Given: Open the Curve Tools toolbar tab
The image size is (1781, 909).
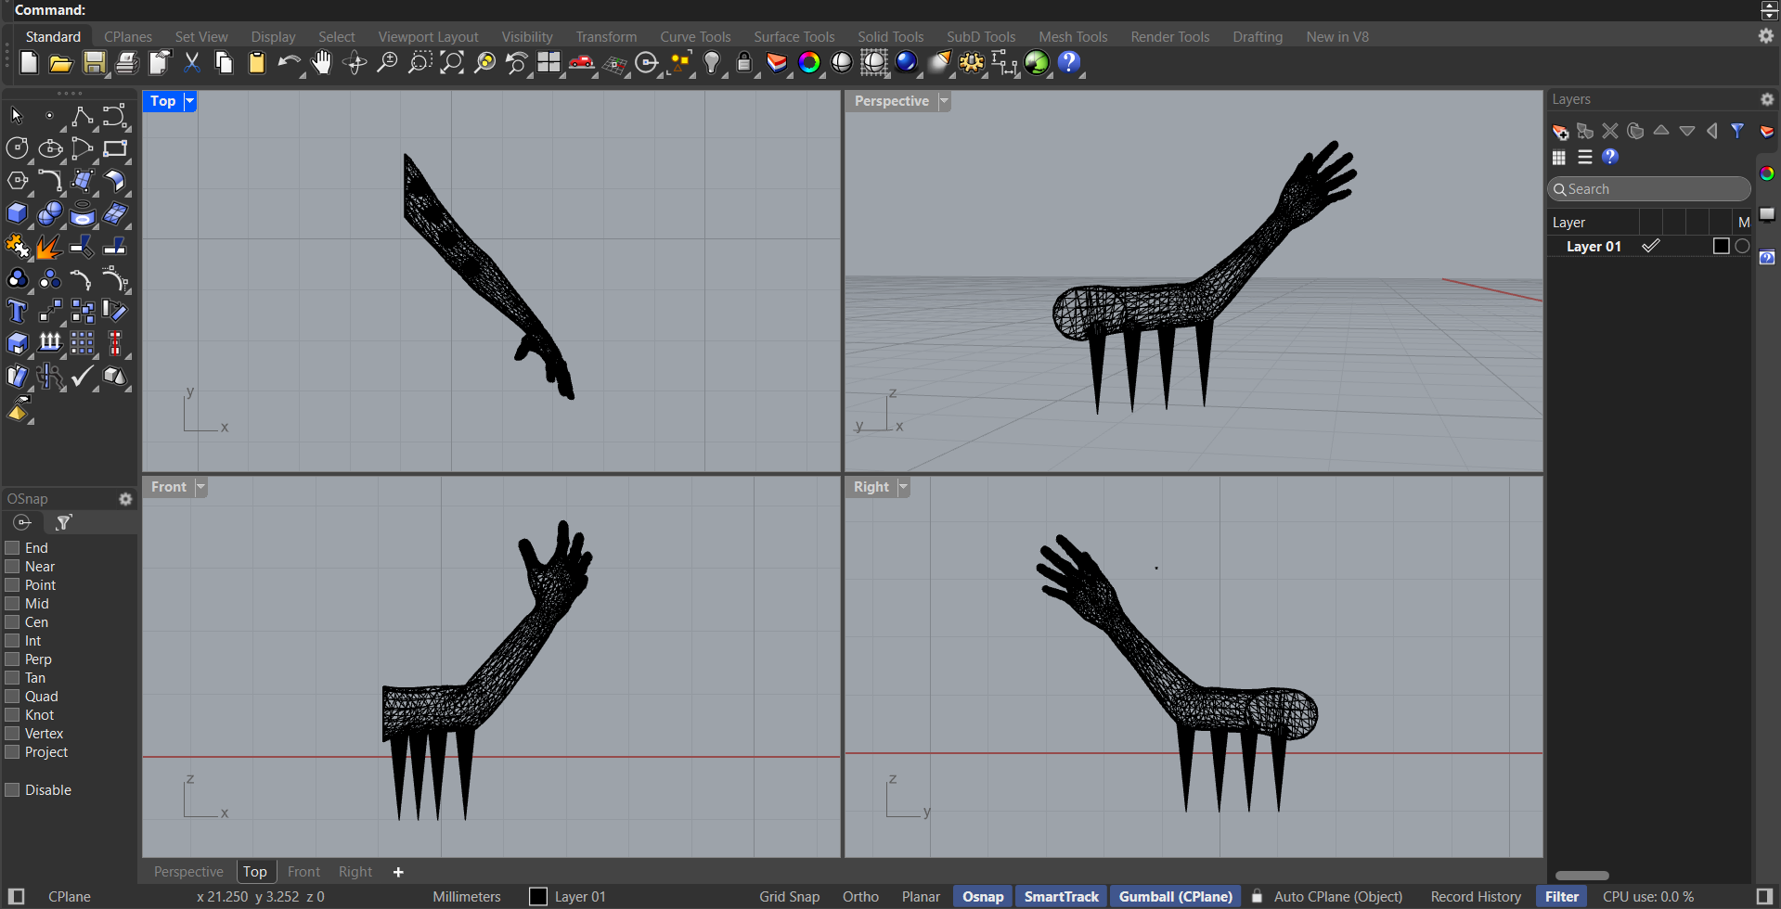Looking at the screenshot, I should (695, 37).
